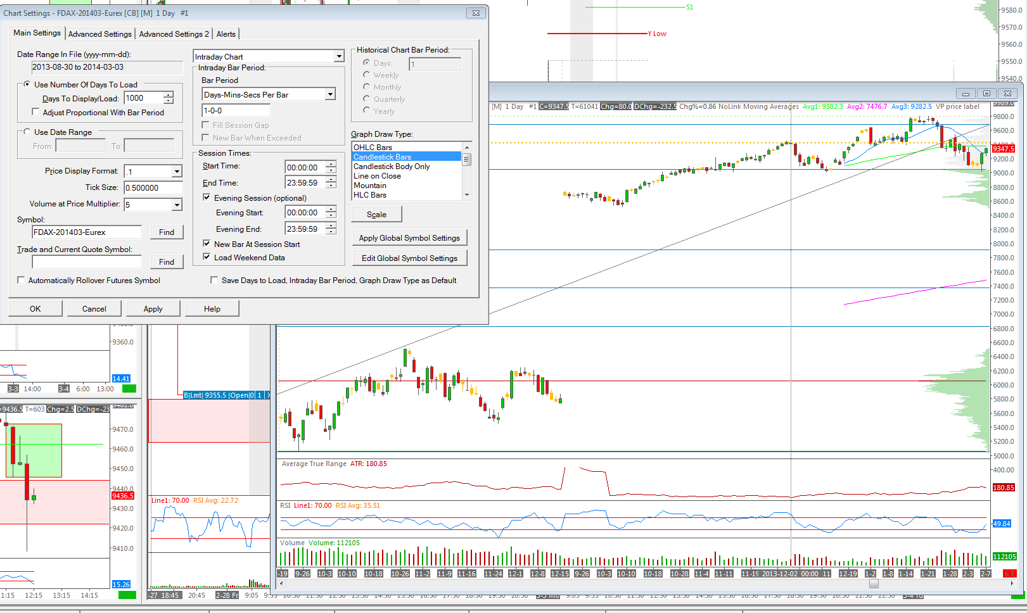This screenshot has width=1027, height=613.
Task: Click down arrow of Graph Draw Type list
Action: coord(467,195)
